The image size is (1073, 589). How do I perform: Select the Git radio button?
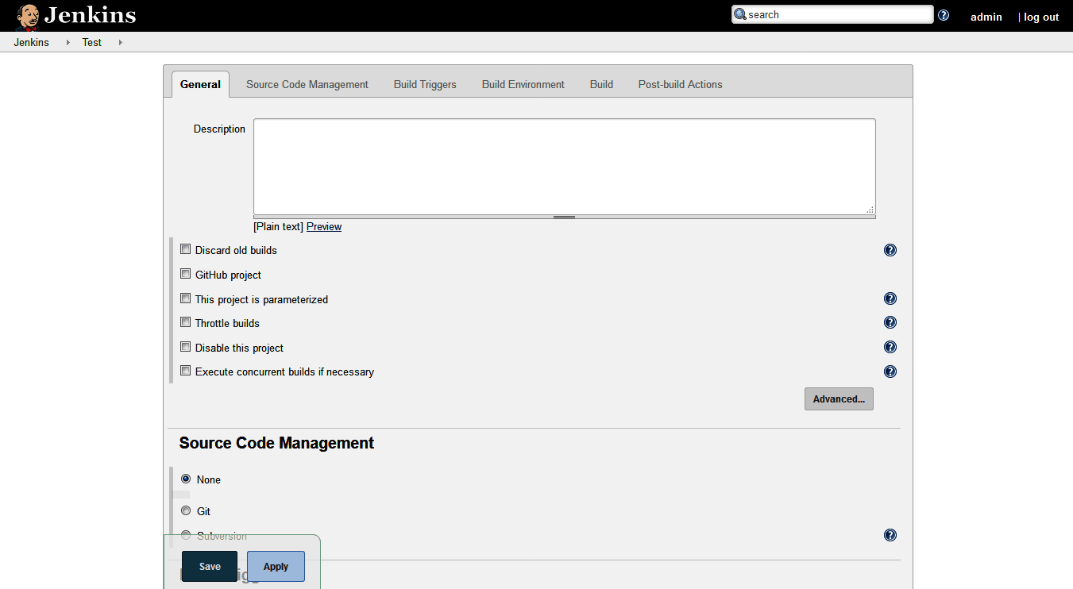pos(185,510)
